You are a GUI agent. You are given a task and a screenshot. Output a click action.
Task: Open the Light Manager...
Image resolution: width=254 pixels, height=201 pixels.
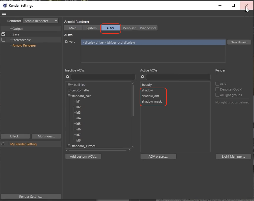pos(233,156)
